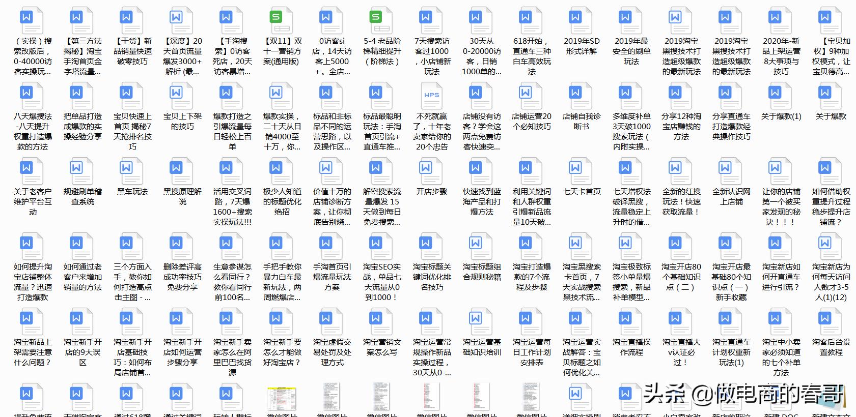This screenshot has height=417, width=856.
Task: Select the 【宝贝加权】9种加权模式 file icon
Action: tap(831, 21)
